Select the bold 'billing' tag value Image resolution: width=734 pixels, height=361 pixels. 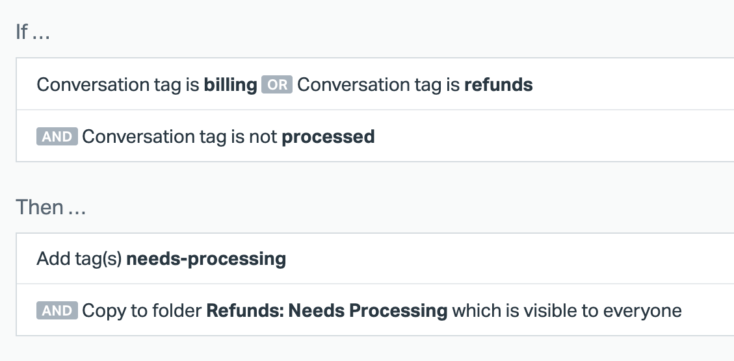230,84
